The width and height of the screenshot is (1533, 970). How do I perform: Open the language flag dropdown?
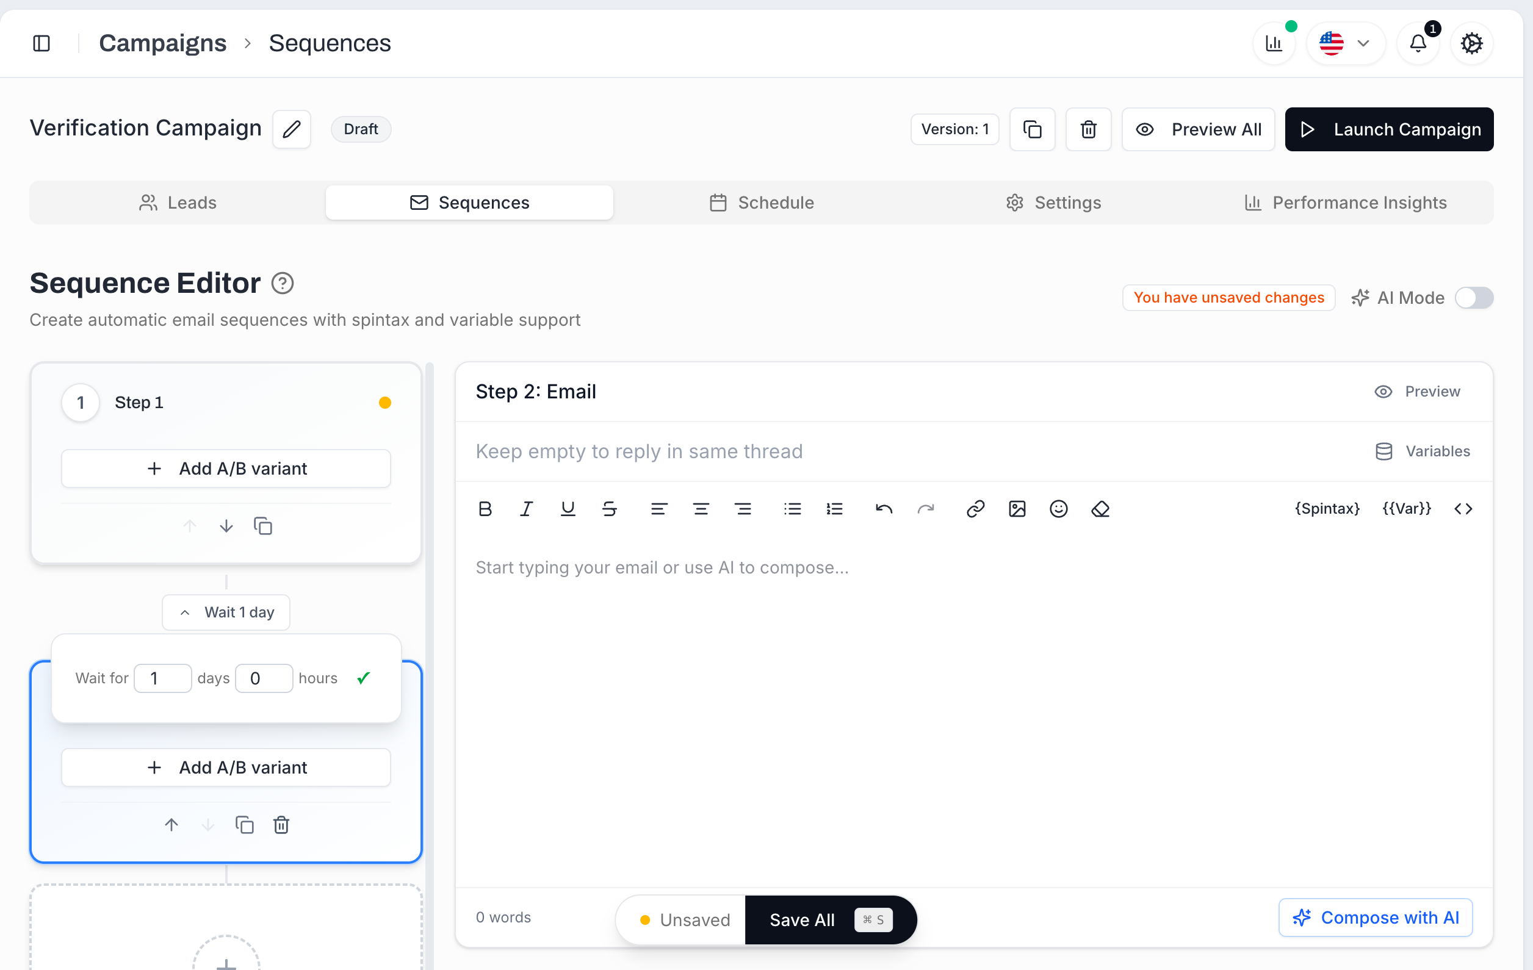[x=1345, y=43]
